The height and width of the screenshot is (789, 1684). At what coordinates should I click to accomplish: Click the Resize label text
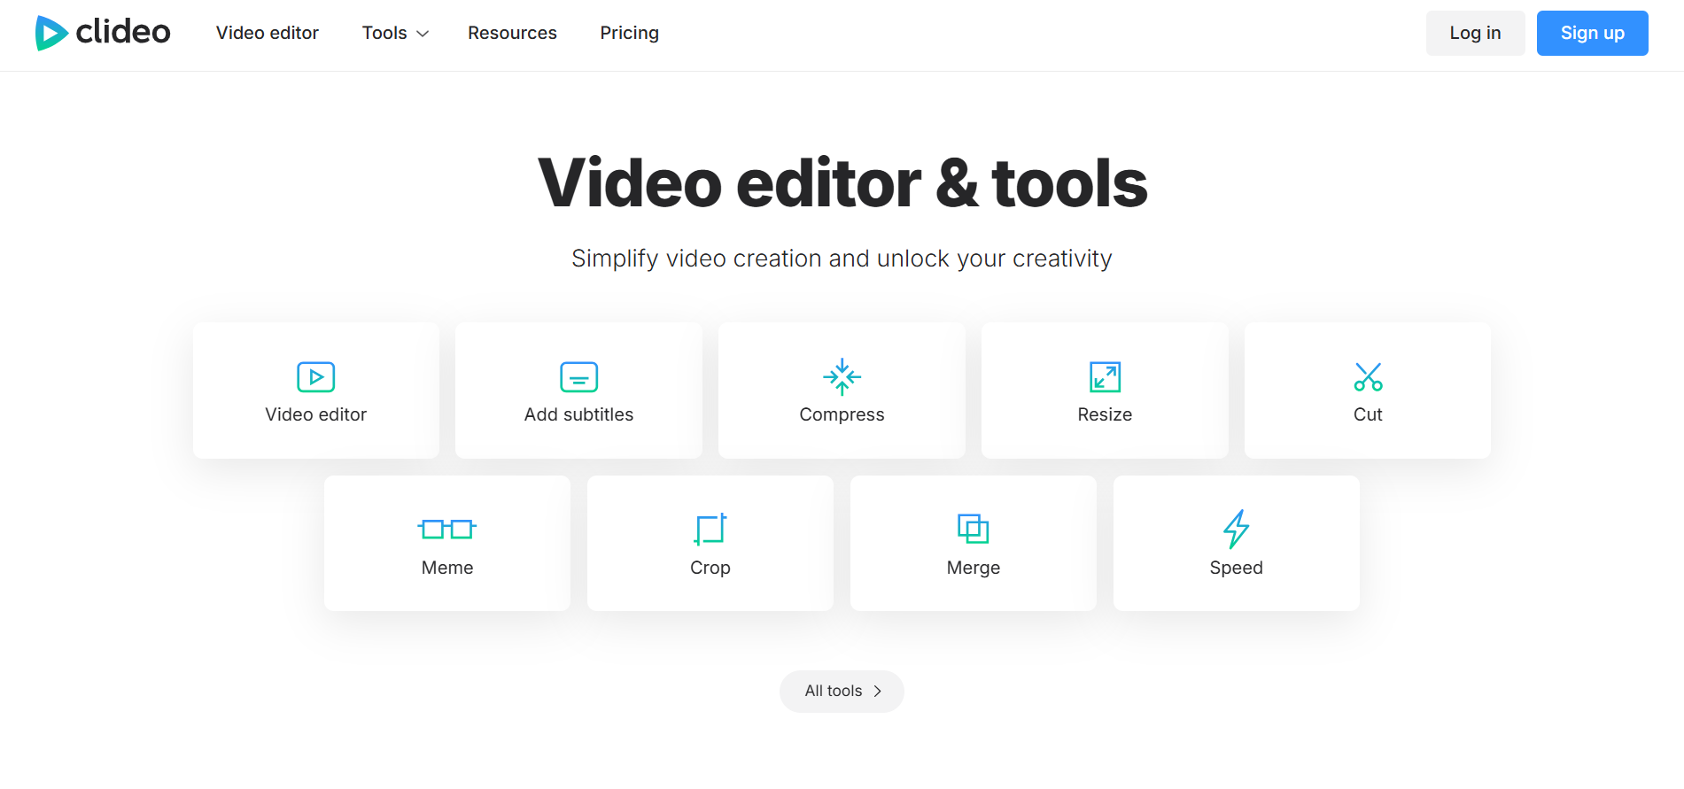click(1105, 414)
